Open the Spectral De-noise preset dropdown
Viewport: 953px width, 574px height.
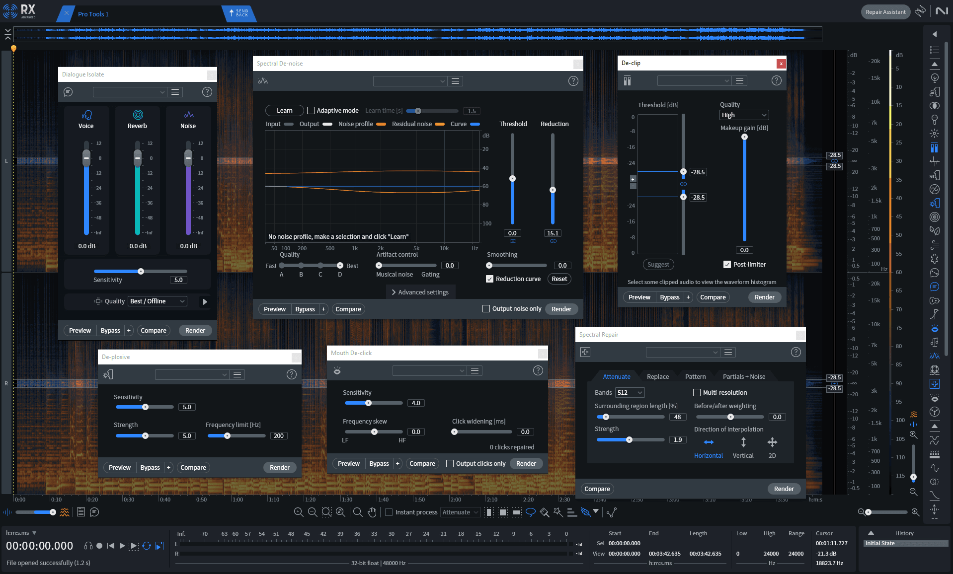click(410, 81)
